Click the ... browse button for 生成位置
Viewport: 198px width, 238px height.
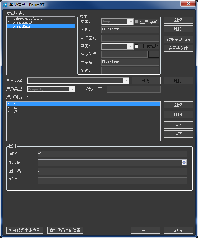click(154, 54)
